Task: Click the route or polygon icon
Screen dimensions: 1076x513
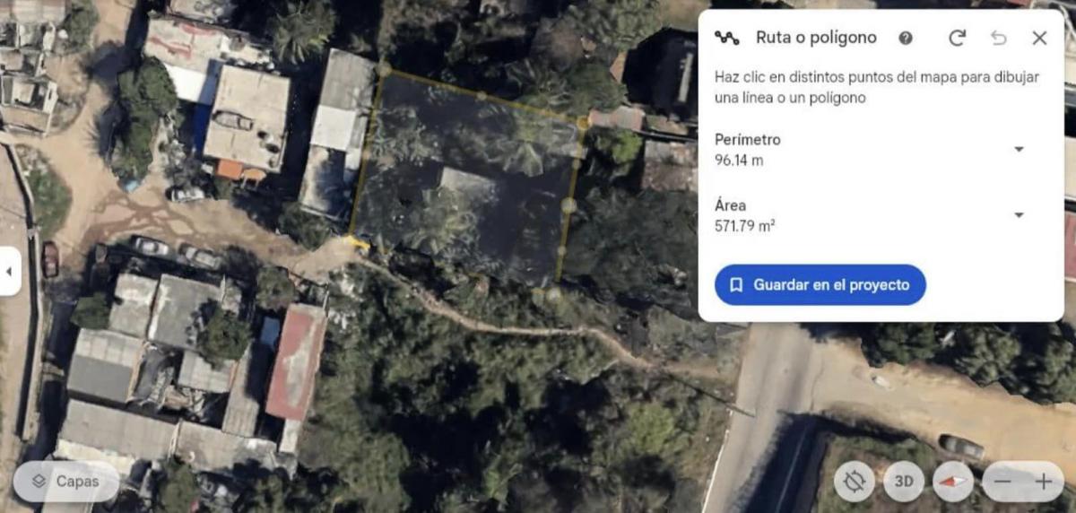Action: pyautogui.click(x=726, y=38)
